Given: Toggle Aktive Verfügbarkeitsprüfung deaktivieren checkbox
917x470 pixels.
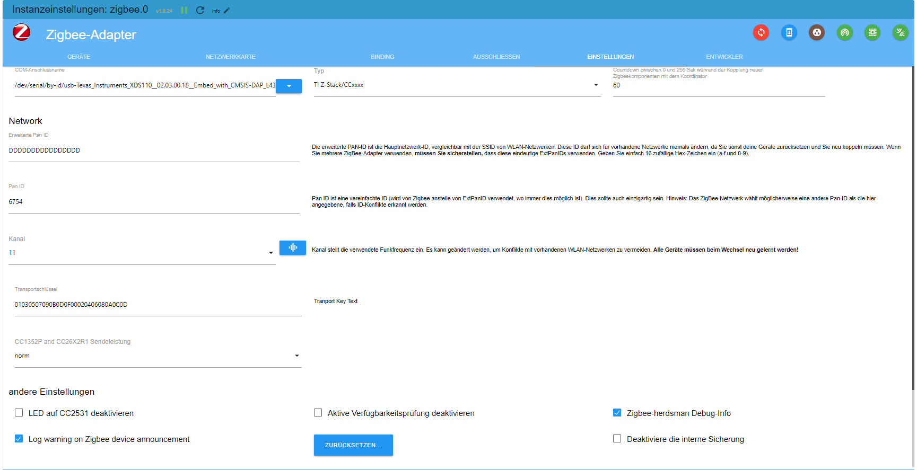Looking at the screenshot, I should pyautogui.click(x=318, y=412).
